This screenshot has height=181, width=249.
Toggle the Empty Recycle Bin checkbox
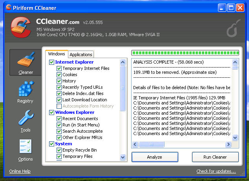[x=59, y=150]
